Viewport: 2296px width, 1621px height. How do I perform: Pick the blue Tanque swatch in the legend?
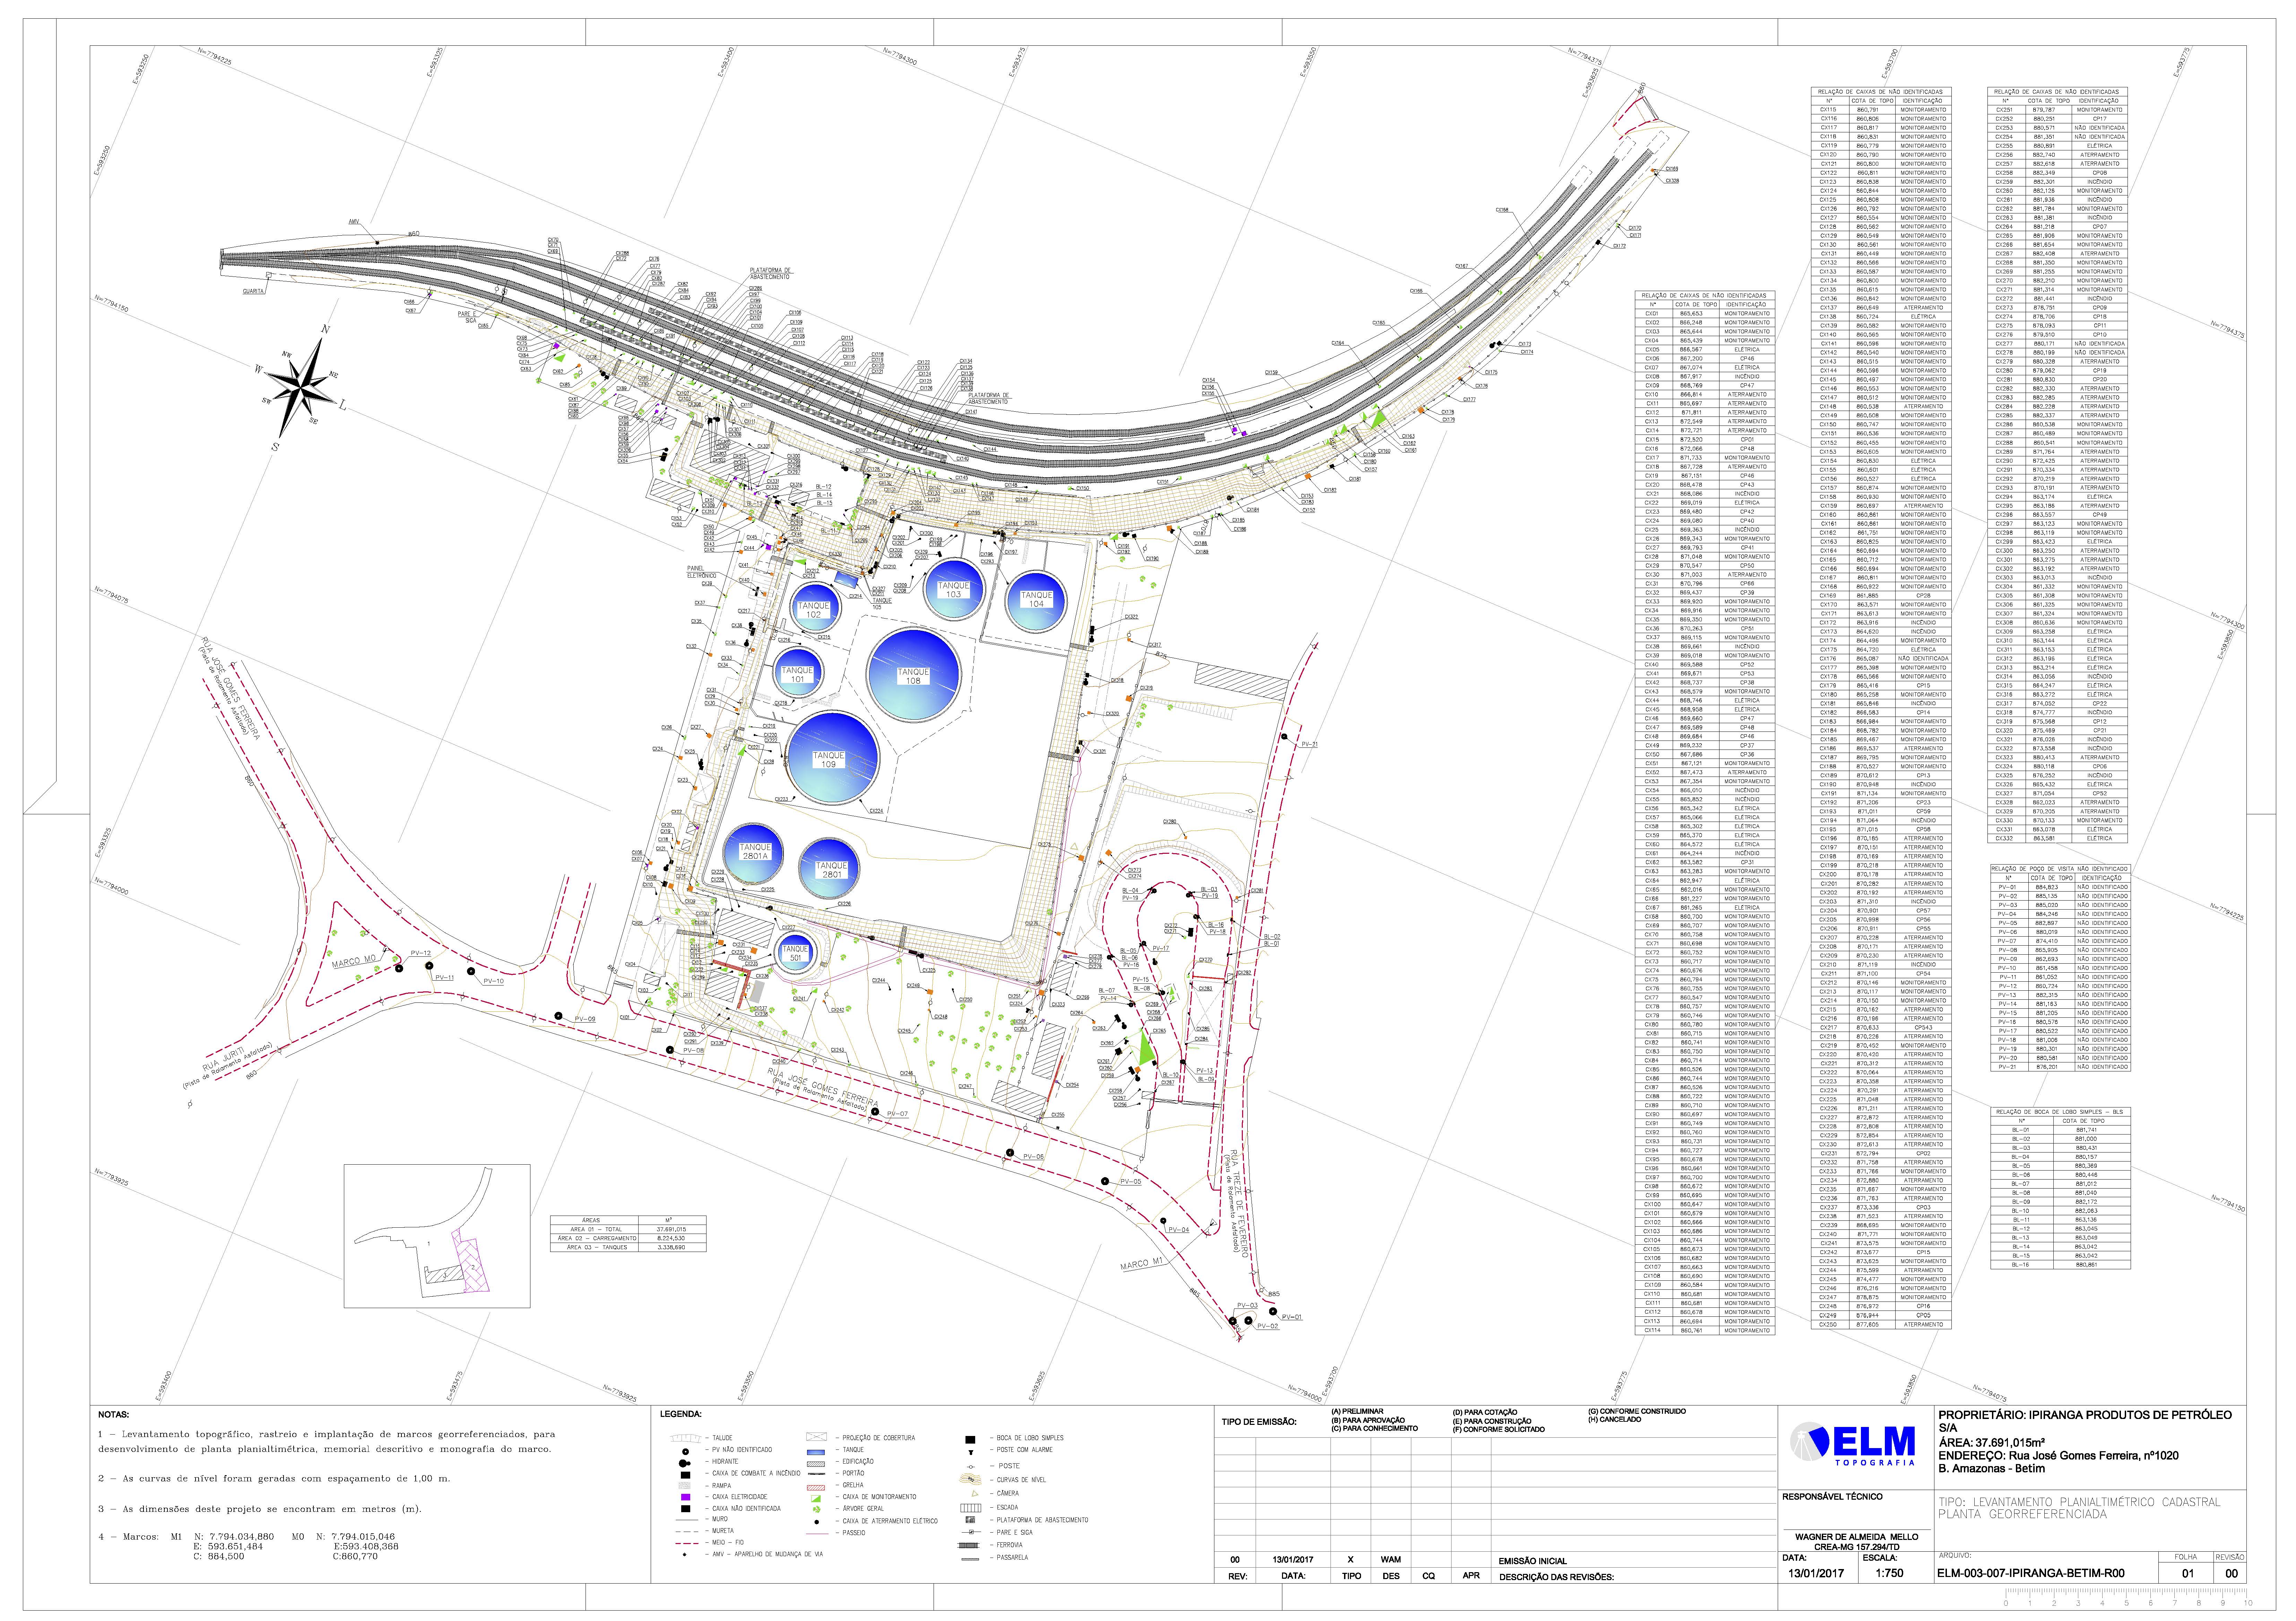coord(816,1452)
